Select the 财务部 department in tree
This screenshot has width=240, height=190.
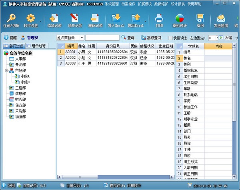(x=20, y=99)
